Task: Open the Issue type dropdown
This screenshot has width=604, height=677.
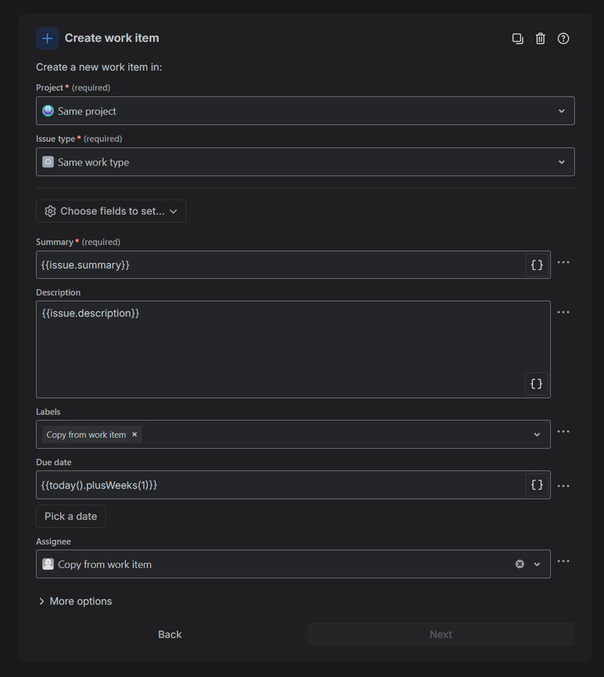Action: pyautogui.click(x=305, y=162)
